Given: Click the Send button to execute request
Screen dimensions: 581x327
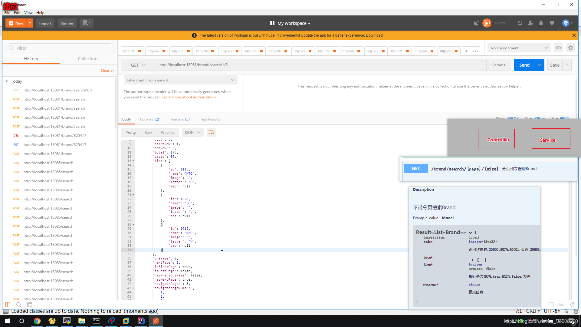Looking at the screenshot, I should pyautogui.click(x=524, y=64).
